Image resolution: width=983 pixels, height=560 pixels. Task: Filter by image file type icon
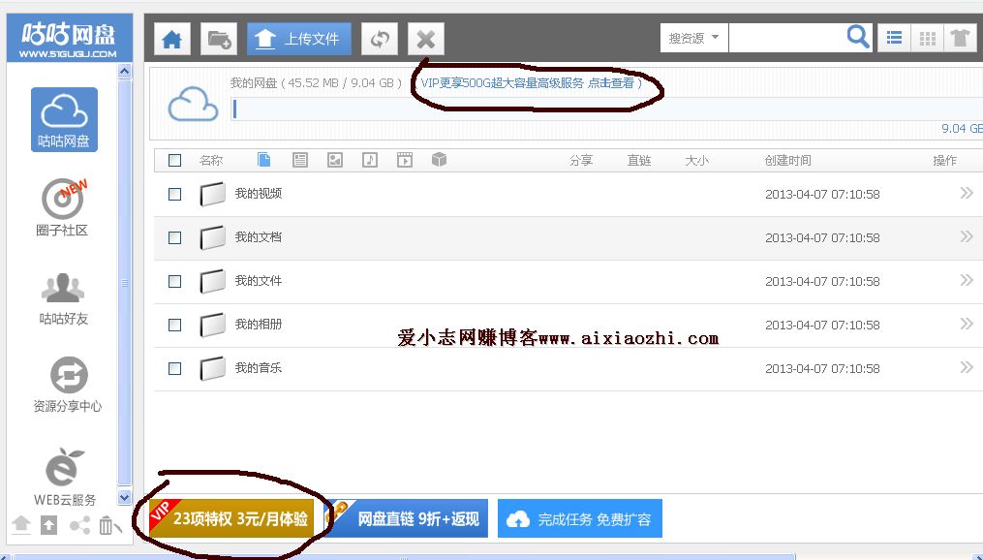[335, 160]
